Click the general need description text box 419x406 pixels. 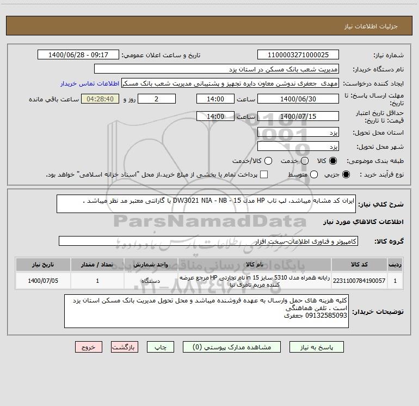click(206, 204)
